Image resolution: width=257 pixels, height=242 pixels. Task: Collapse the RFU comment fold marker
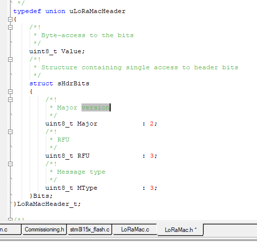point(10,132)
